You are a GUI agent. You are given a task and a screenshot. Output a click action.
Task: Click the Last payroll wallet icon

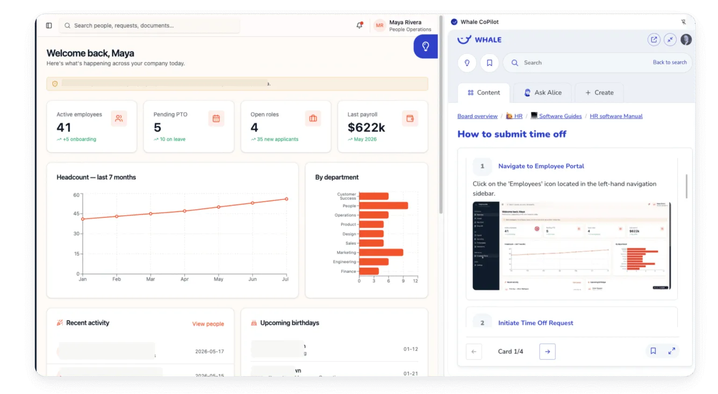pyautogui.click(x=410, y=119)
